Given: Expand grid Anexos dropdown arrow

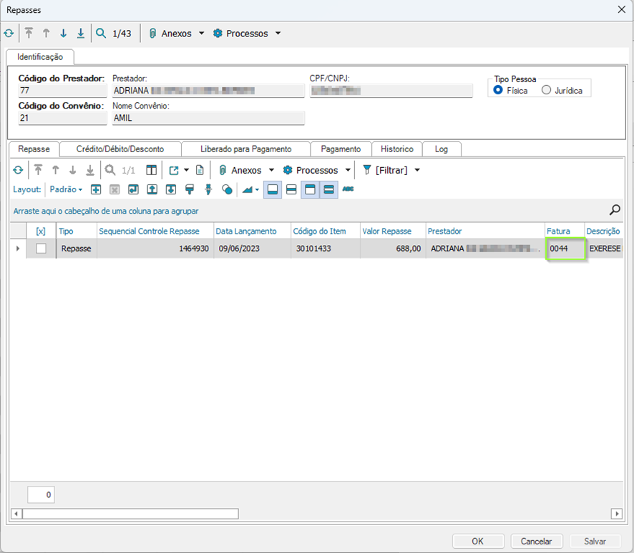Looking at the screenshot, I should pos(271,170).
